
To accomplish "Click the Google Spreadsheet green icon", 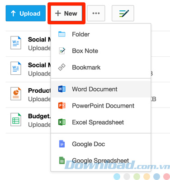I will pyautogui.click(x=62, y=161).
